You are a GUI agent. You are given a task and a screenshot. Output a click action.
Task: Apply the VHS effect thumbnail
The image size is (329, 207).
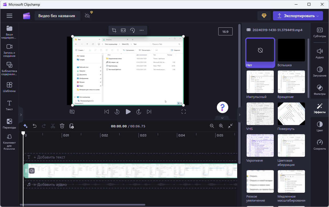(x=260, y=114)
